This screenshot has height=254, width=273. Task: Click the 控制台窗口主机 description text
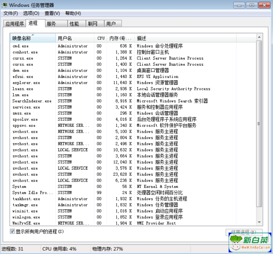click(153, 52)
